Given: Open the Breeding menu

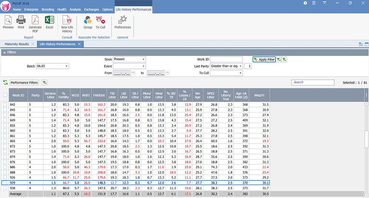Looking at the screenshot, I should coord(48,9).
